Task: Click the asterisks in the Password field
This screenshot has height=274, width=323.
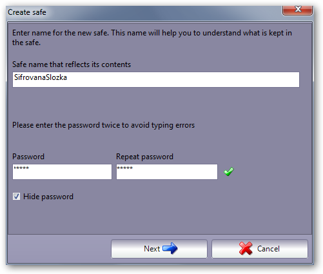Action: pos(21,168)
